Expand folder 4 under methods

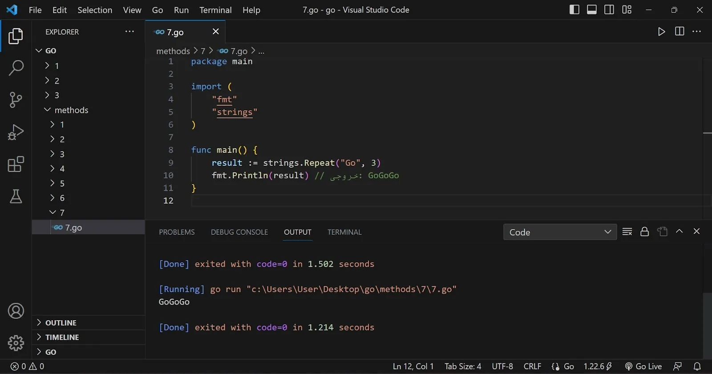88,169
